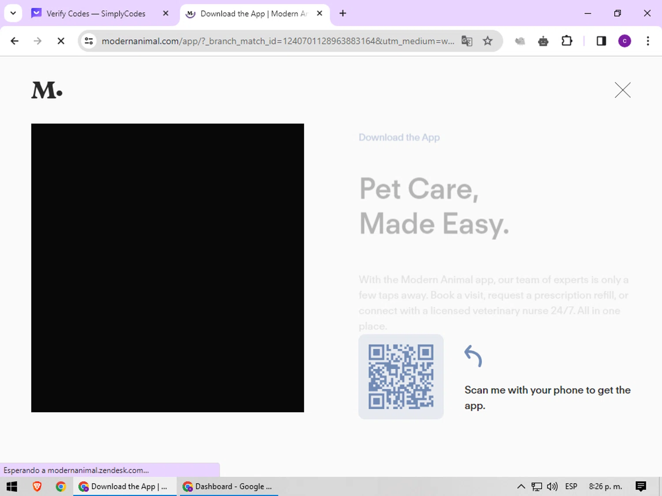Go back to previous page
The width and height of the screenshot is (662, 496).
[x=15, y=41]
